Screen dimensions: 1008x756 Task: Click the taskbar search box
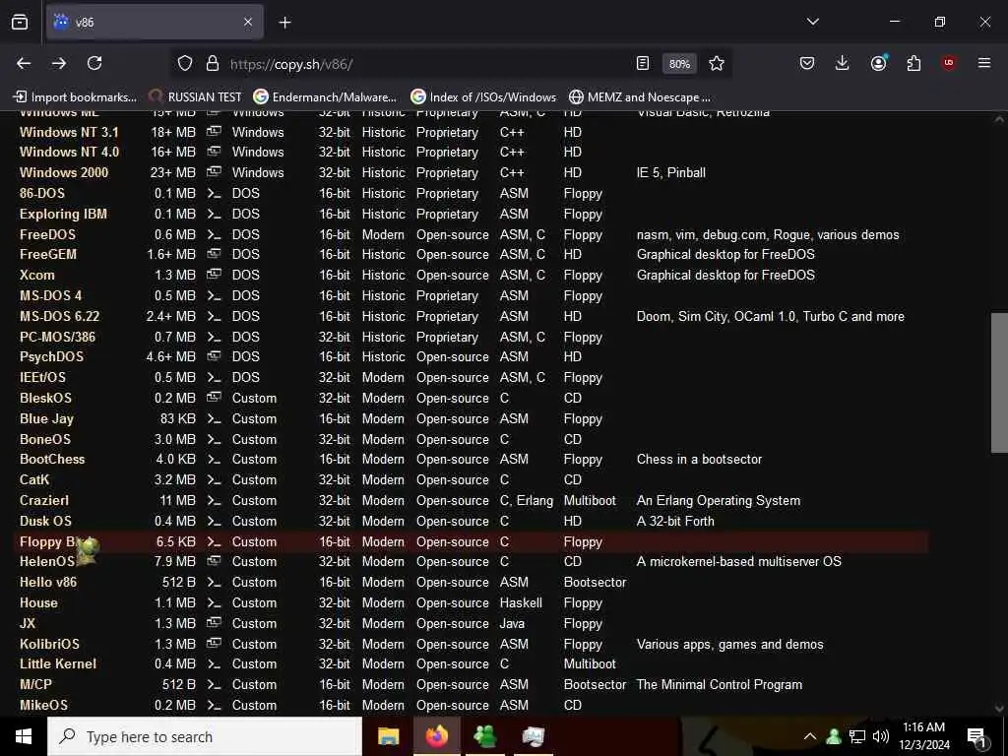click(x=205, y=736)
